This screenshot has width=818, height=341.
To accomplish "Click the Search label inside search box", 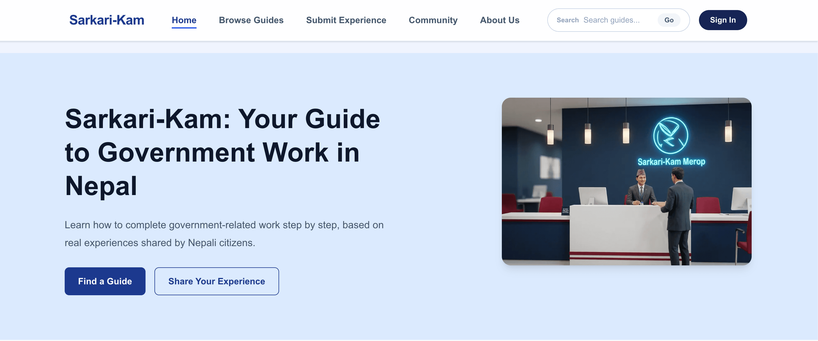I will (567, 20).
